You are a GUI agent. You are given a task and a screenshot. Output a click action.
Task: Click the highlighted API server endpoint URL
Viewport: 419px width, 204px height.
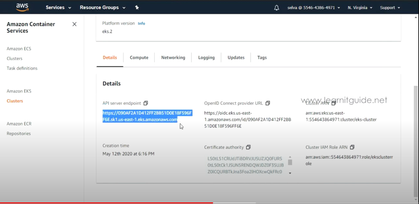click(147, 116)
